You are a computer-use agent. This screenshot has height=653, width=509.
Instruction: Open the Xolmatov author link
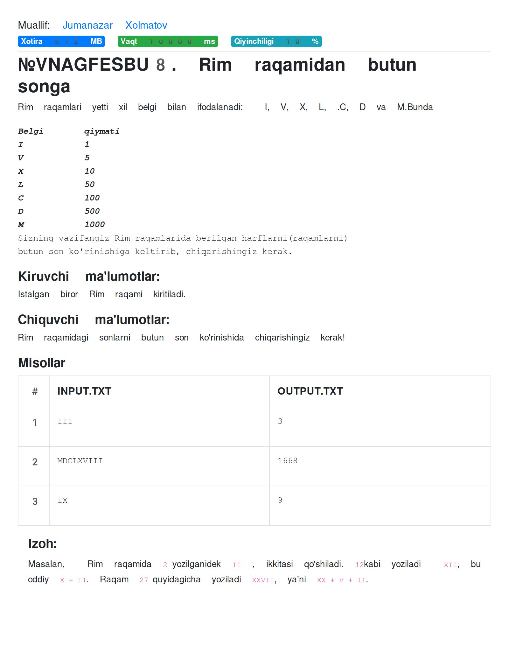tap(146, 25)
